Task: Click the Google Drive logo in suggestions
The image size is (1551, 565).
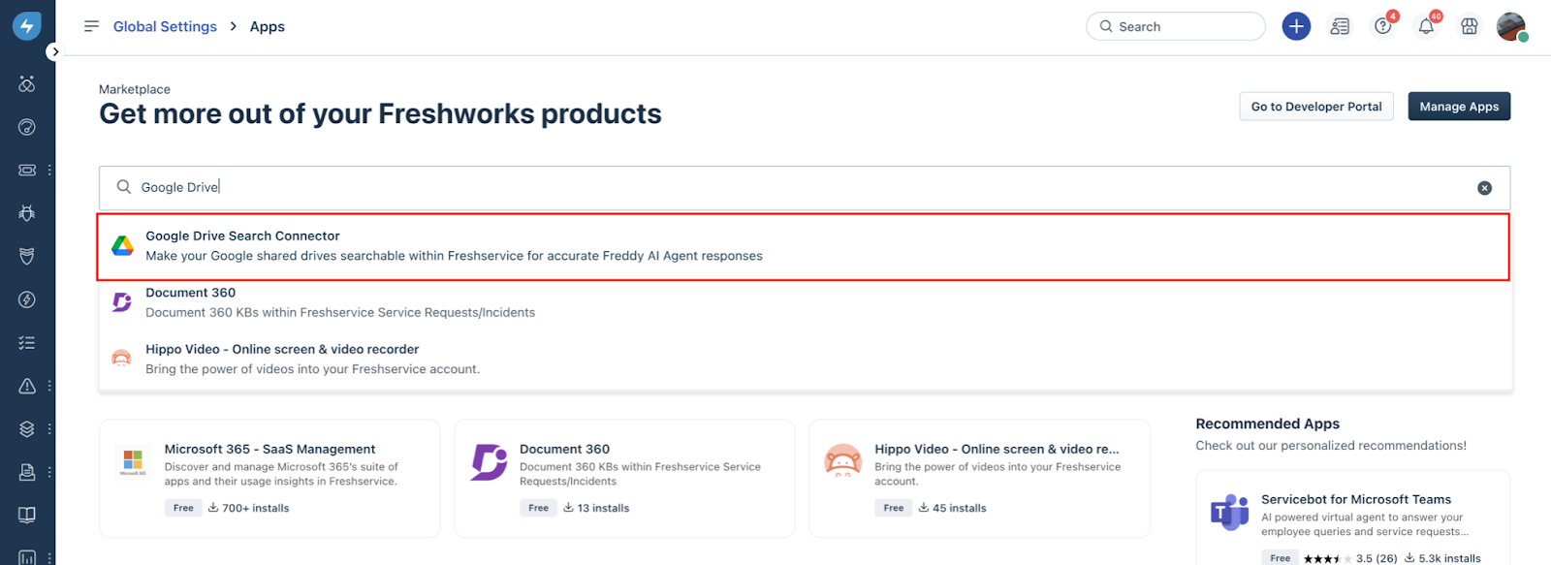Action: click(122, 246)
